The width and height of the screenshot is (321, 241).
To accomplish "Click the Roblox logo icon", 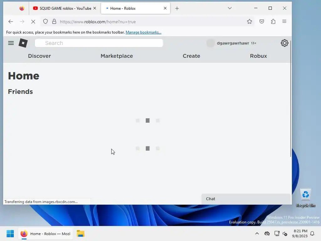I will point(23,43).
